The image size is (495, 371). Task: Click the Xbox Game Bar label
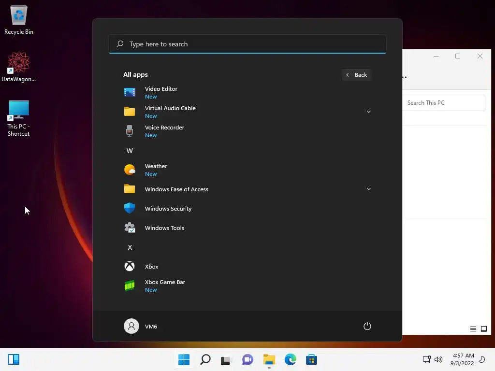pyautogui.click(x=165, y=282)
